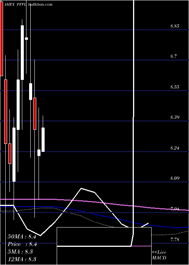The height and width of the screenshot is (265, 189).
Task: Click the 8.24 price axis label
Action: 175,148
